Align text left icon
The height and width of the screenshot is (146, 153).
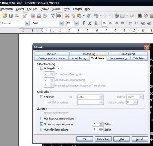pyautogui.click(x=104, y=23)
